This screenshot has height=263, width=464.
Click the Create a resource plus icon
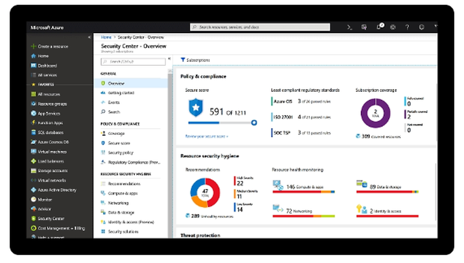[x=33, y=46]
